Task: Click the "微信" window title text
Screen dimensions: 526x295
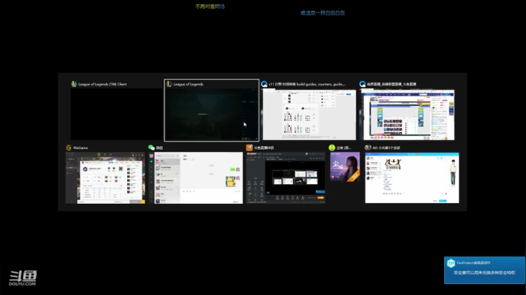Action: click(159, 147)
